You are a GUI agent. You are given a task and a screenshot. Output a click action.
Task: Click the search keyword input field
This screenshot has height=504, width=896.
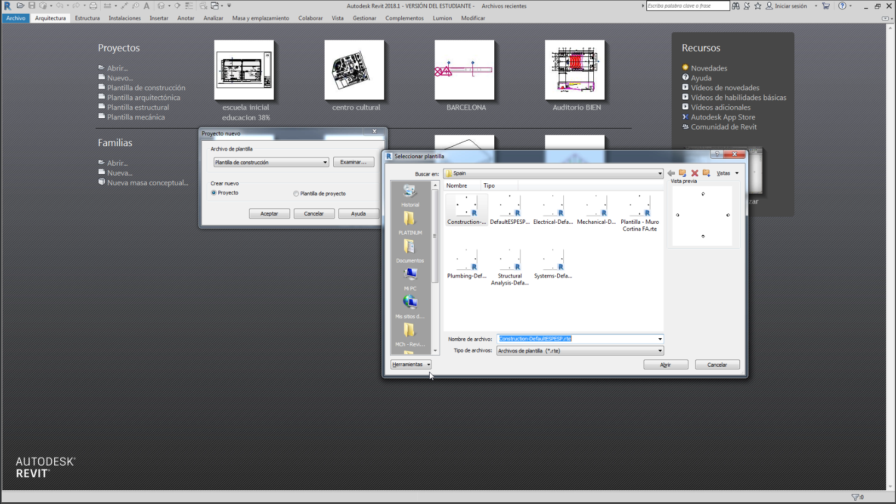(x=687, y=5)
